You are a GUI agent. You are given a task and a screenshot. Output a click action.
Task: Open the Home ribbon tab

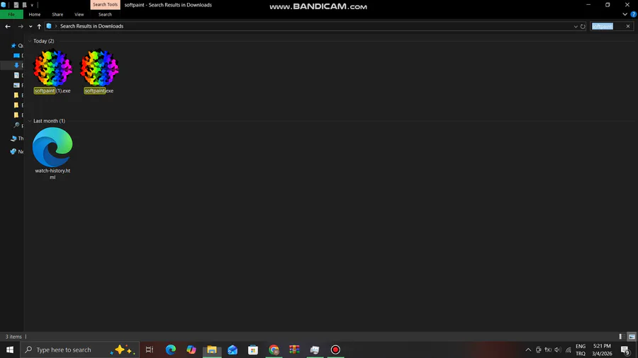35,15
